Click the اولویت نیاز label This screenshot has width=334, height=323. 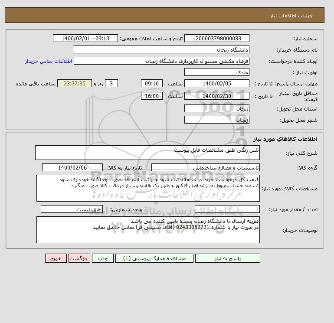305,72
